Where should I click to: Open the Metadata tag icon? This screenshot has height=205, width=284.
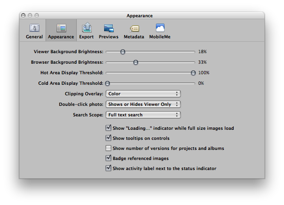(x=134, y=29)
